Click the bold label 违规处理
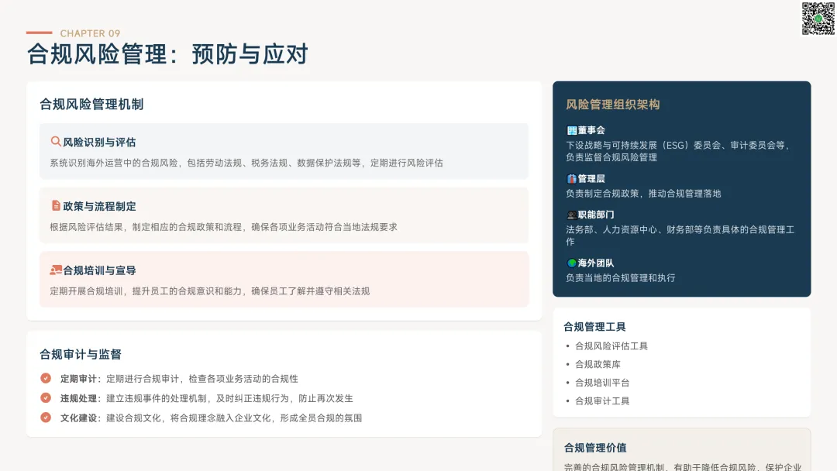The height and width of the screenshot is (471, 837). click(x=78, y=398)
